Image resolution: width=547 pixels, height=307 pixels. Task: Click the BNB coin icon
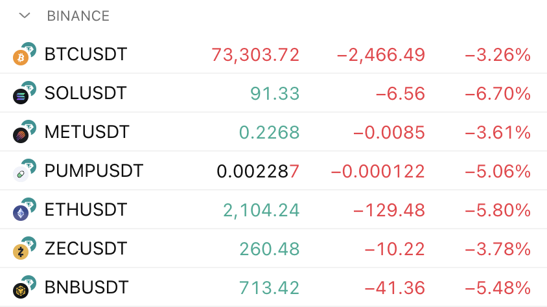[x=21, y=291]
